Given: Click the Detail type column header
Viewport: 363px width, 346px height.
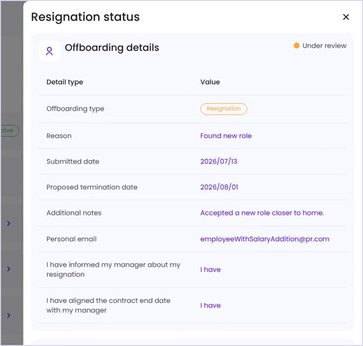Looking at the screenshot, I should (x=65, y=82).
